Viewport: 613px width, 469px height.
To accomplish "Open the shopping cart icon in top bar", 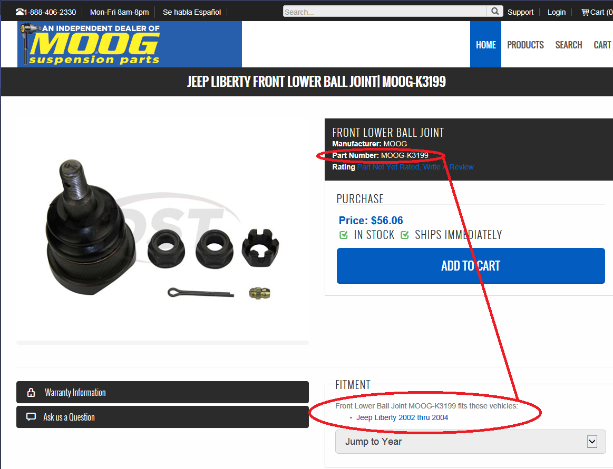I will (x=585, y=12).
